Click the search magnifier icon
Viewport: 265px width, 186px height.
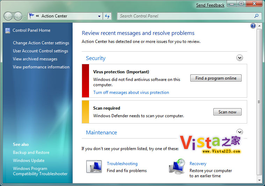coord(257,16)
